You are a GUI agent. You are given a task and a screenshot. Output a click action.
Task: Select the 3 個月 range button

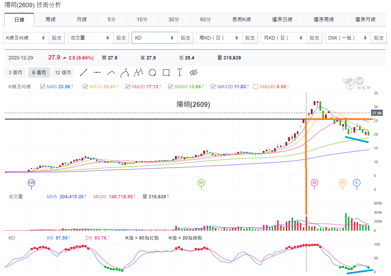click(15, 73)
